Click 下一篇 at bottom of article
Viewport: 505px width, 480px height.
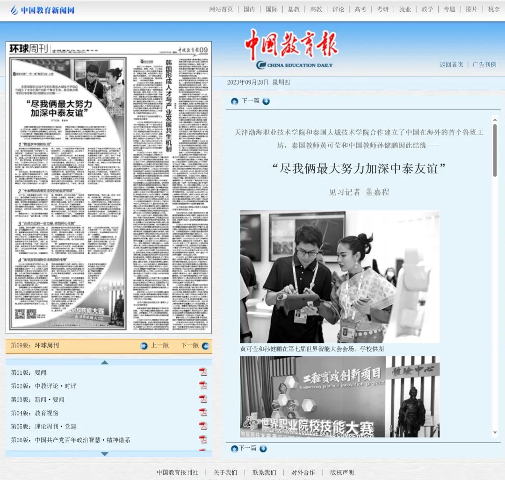(x=248, y=448)
